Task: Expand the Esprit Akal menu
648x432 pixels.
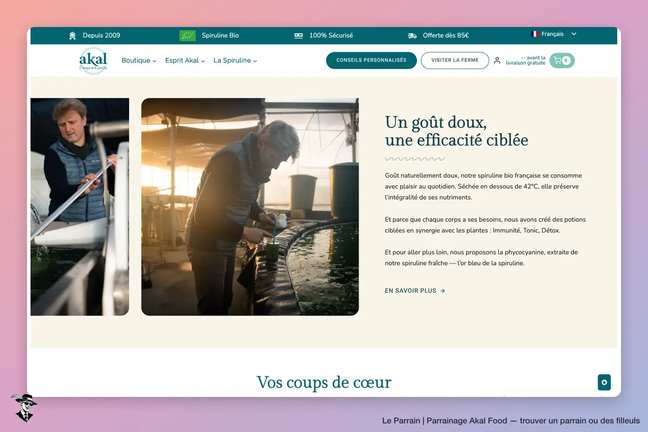Action: (185, 60)
